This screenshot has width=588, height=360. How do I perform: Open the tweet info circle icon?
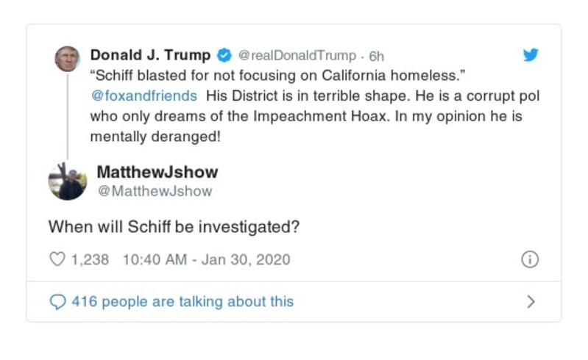pos(530,259)
